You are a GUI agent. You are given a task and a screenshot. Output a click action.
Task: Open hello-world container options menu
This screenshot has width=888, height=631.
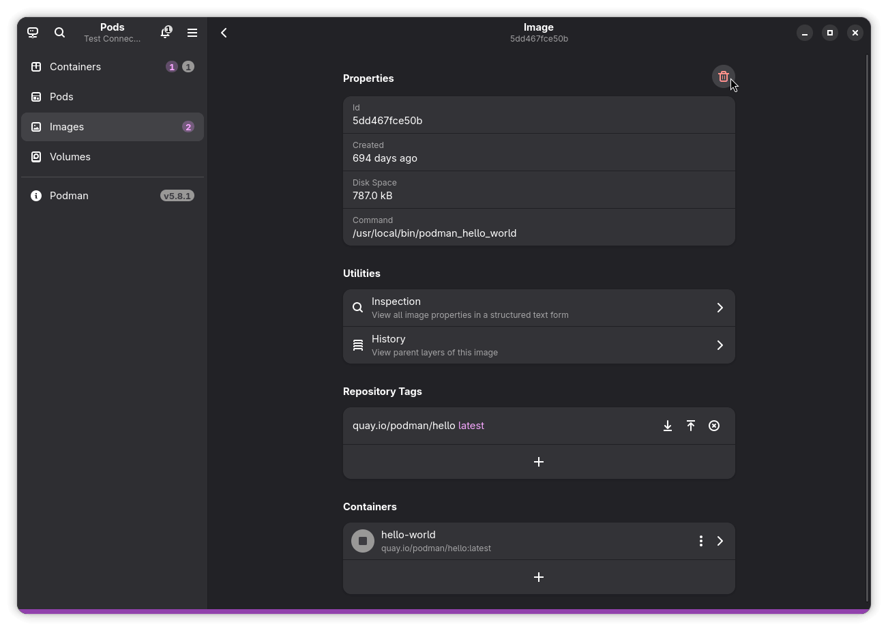pos(700,541)
